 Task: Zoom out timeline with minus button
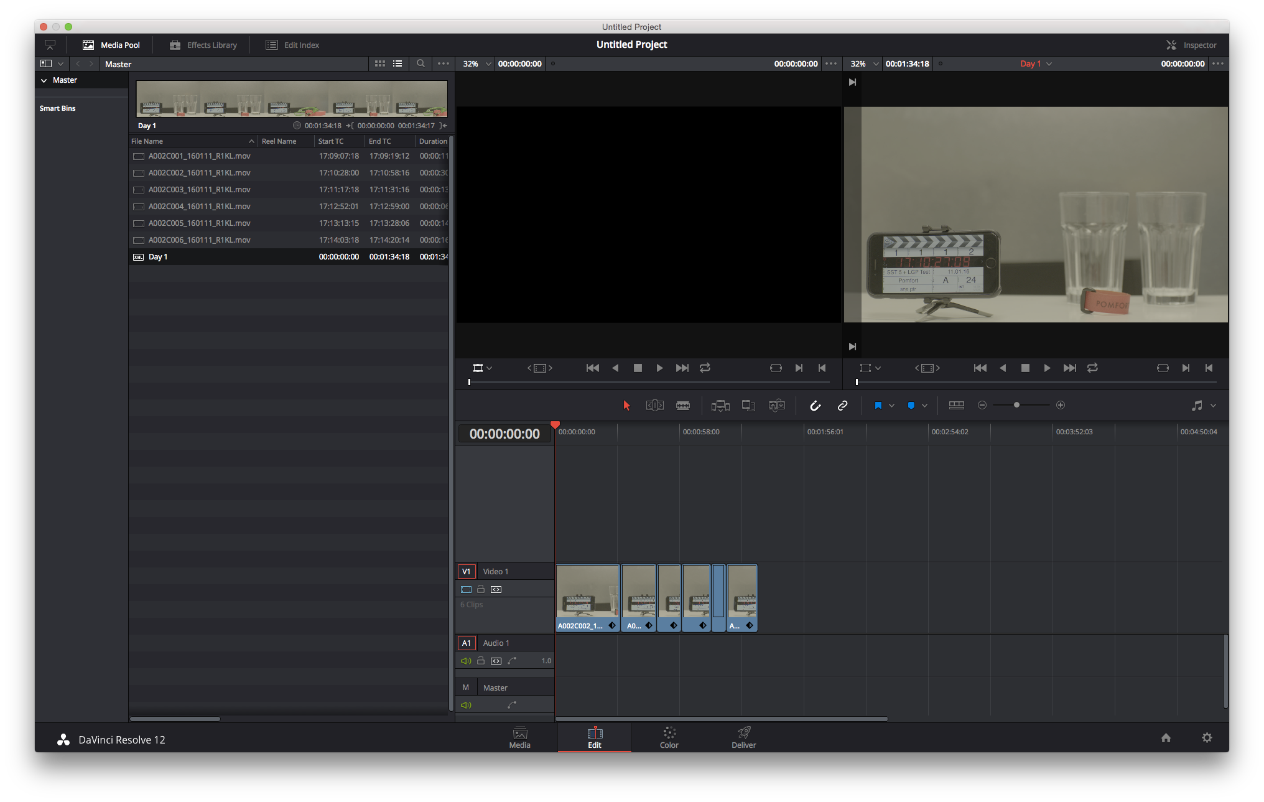(x=982, y=405)
